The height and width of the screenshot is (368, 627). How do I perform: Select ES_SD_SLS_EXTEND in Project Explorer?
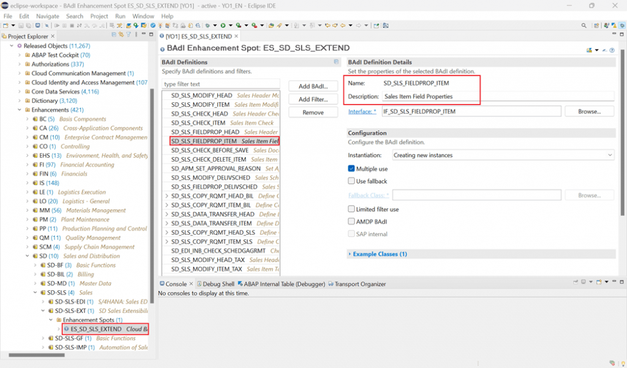click(105, 329)
